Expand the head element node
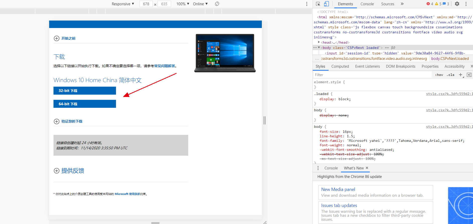 pyautogui.click(x=319, y=42)
